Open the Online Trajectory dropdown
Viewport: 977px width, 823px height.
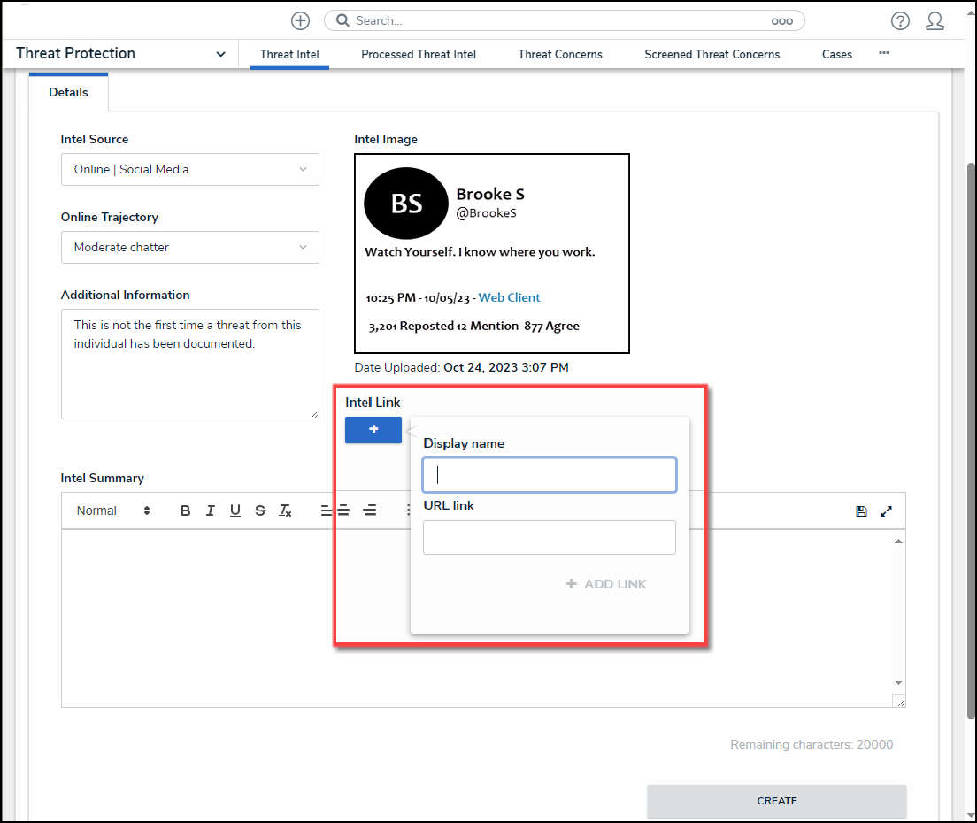pos(190,247)
